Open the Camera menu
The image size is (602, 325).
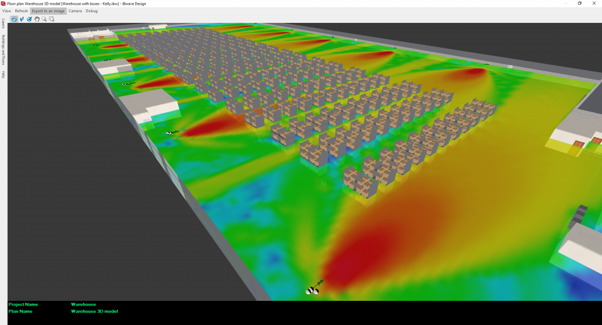[x=75, y=11]
